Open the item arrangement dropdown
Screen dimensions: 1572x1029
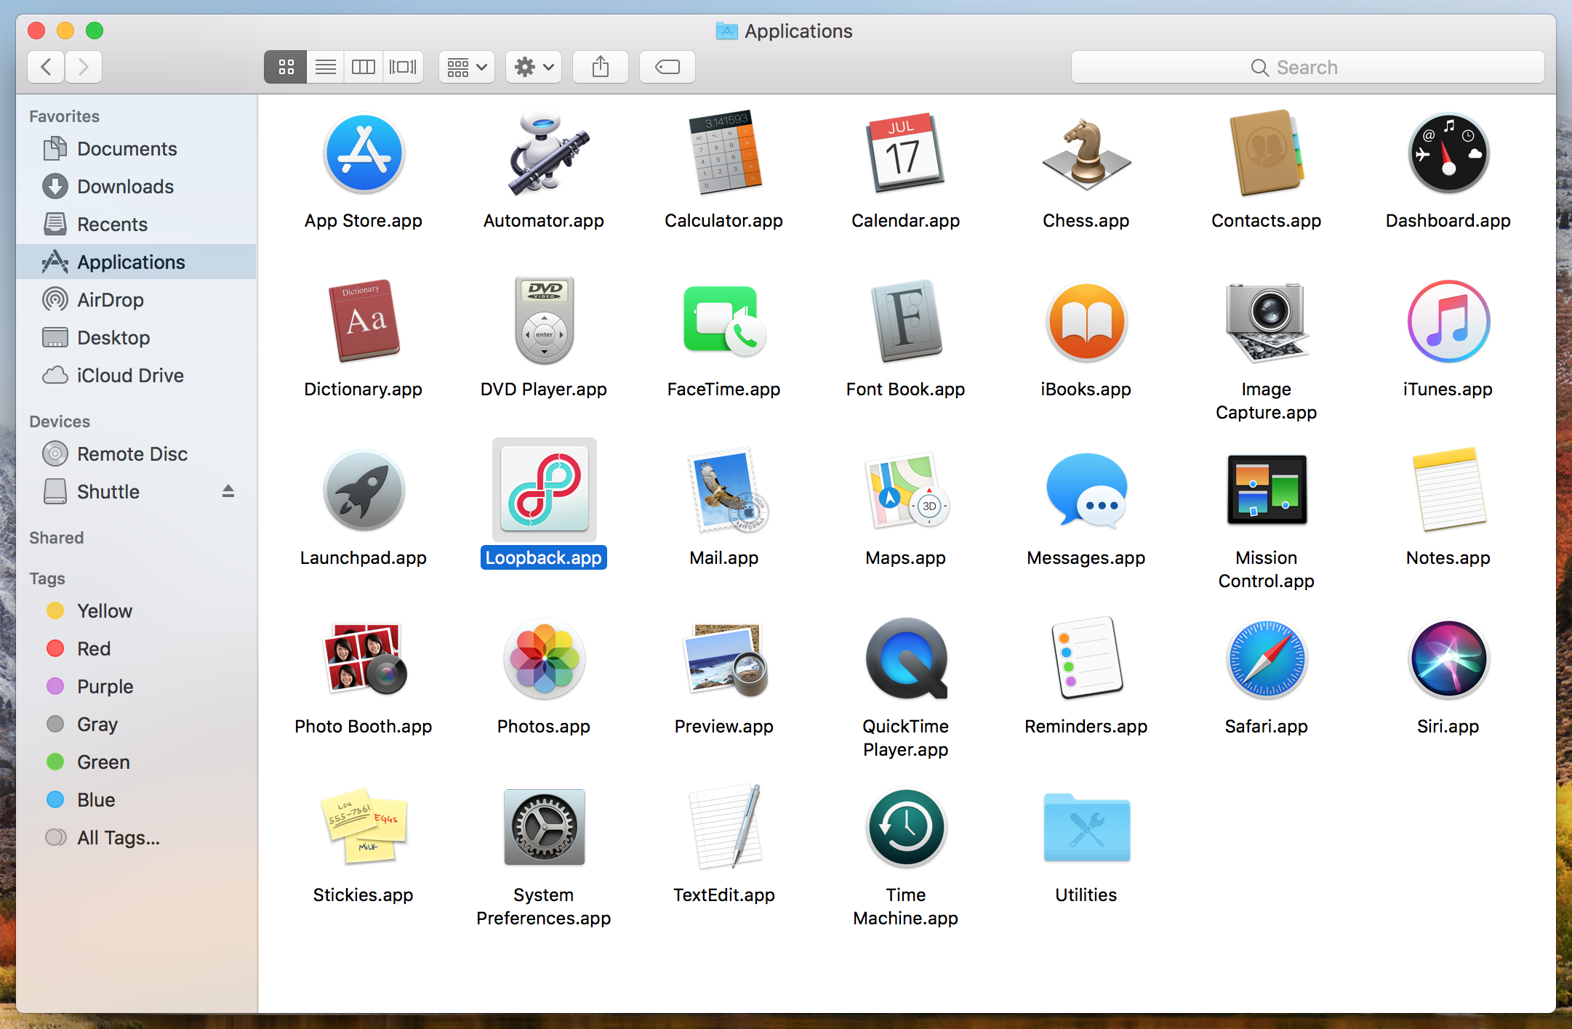467,67
